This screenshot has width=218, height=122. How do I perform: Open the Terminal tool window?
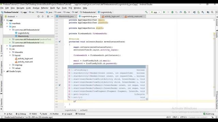(80, 114)
